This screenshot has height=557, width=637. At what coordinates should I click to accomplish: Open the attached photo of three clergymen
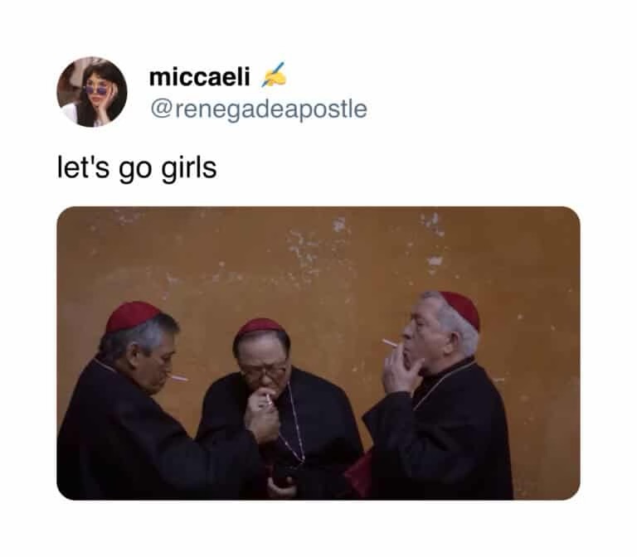coord(318,353)
